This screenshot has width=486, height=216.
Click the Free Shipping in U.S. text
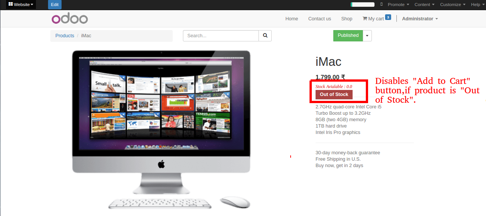pos(337,159)
